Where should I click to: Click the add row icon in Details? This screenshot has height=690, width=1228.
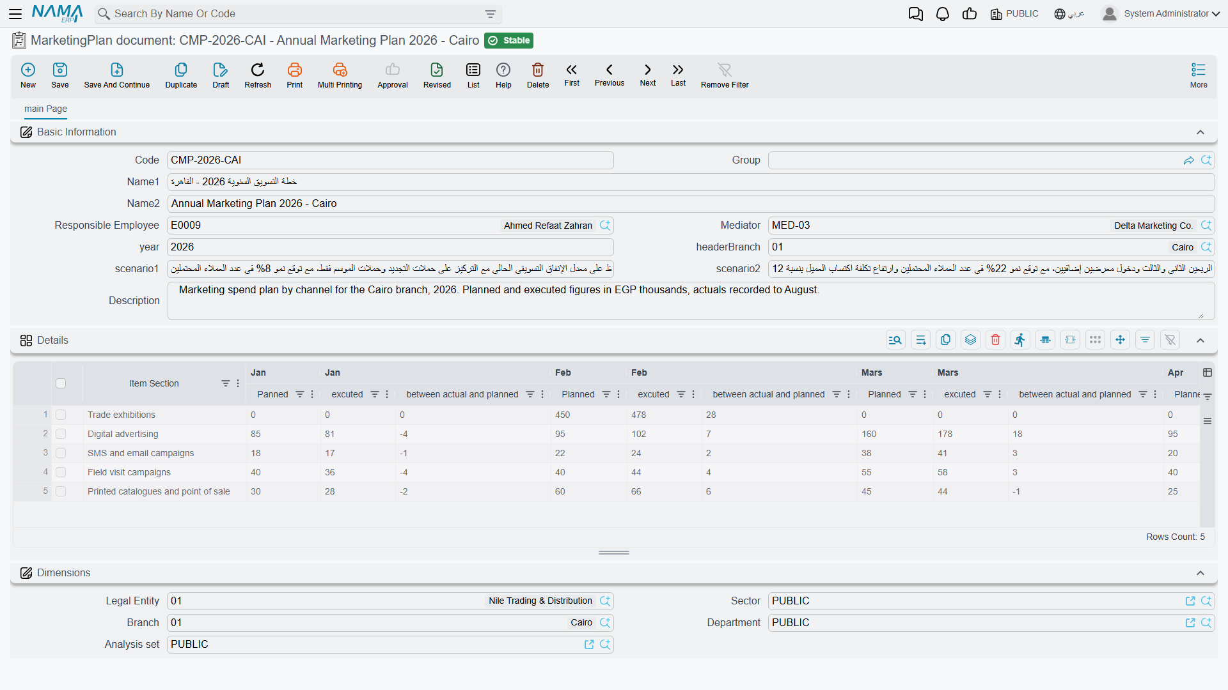920,340
